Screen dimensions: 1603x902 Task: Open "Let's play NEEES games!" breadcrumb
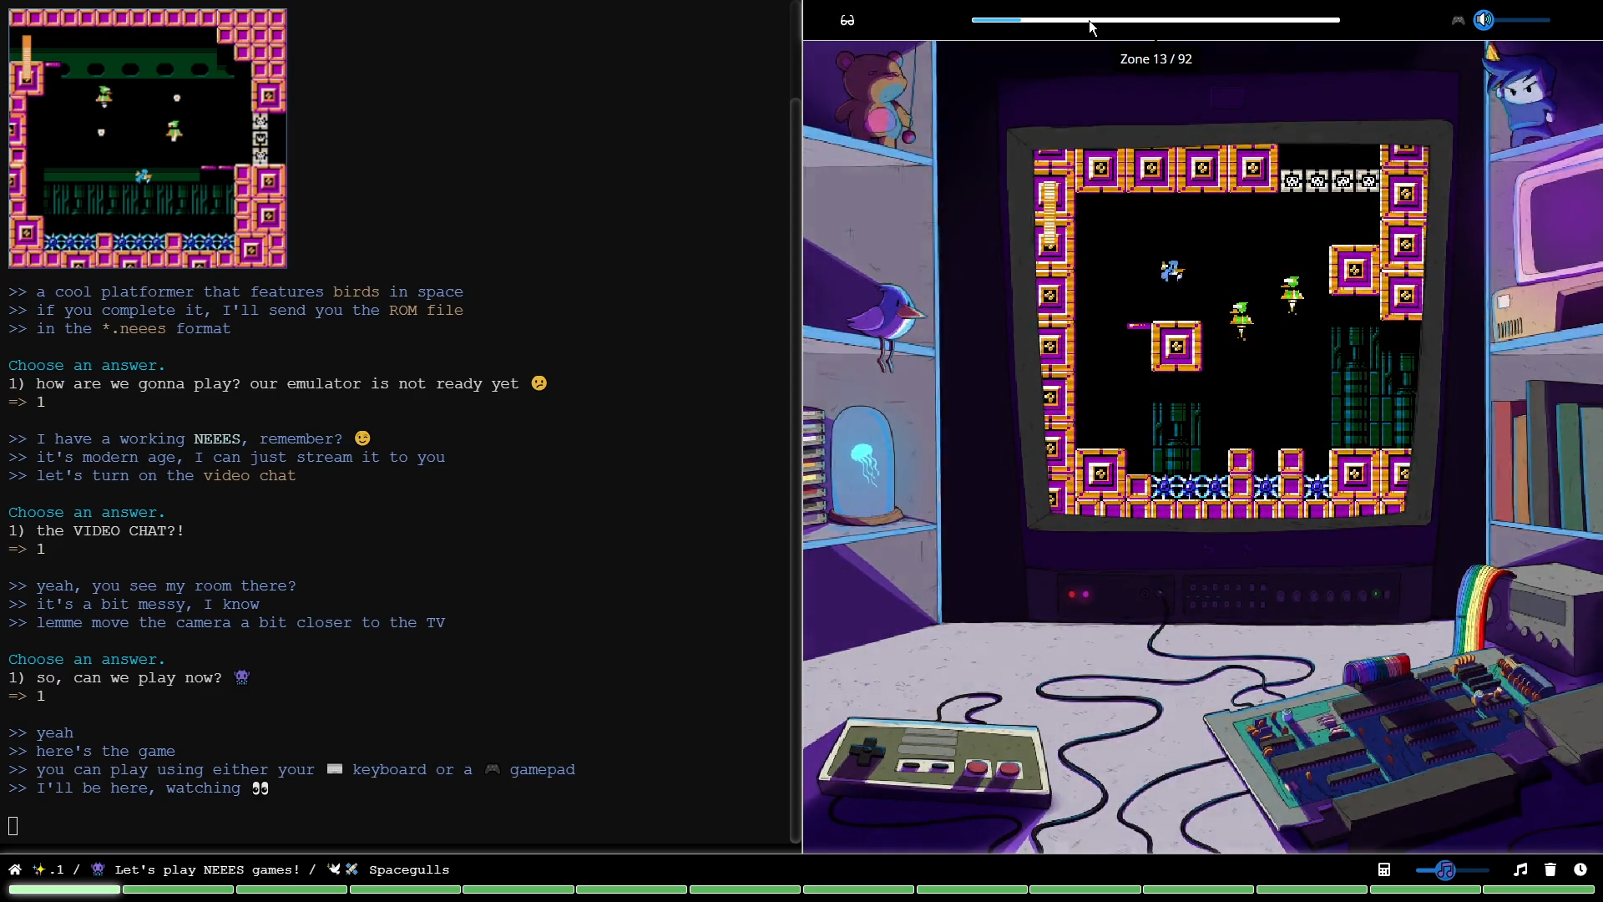tap(206, 869)
